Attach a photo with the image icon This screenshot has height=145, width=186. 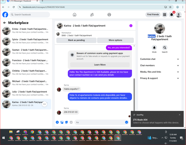tap(62, 122)
